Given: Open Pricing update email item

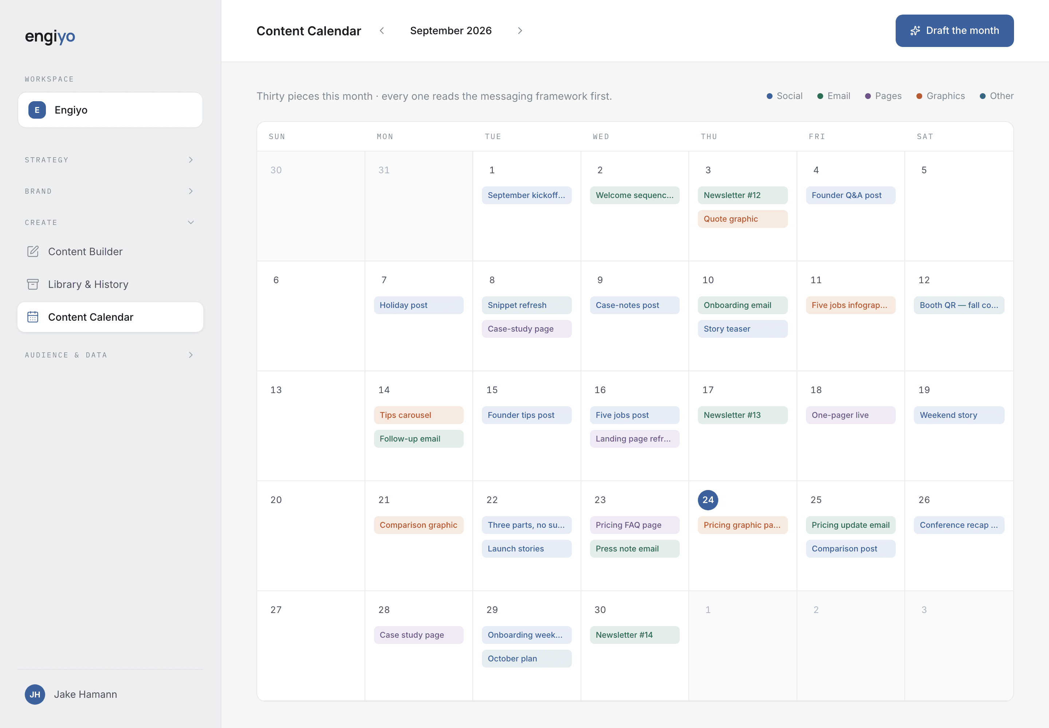Looking at the screenshot, I should click(851, 525).
